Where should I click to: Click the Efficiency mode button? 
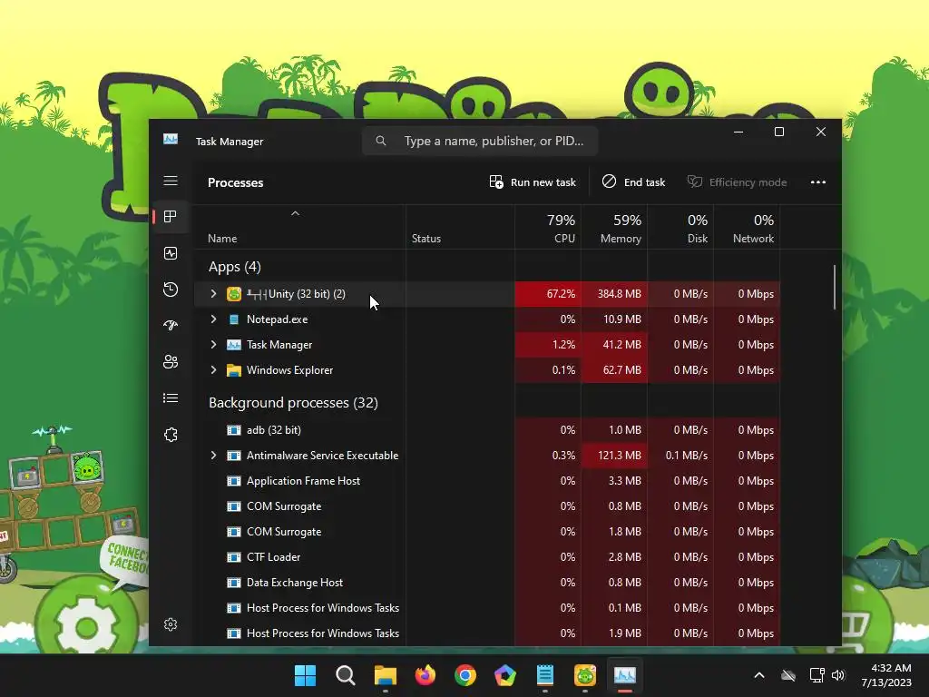pos(737,182)
